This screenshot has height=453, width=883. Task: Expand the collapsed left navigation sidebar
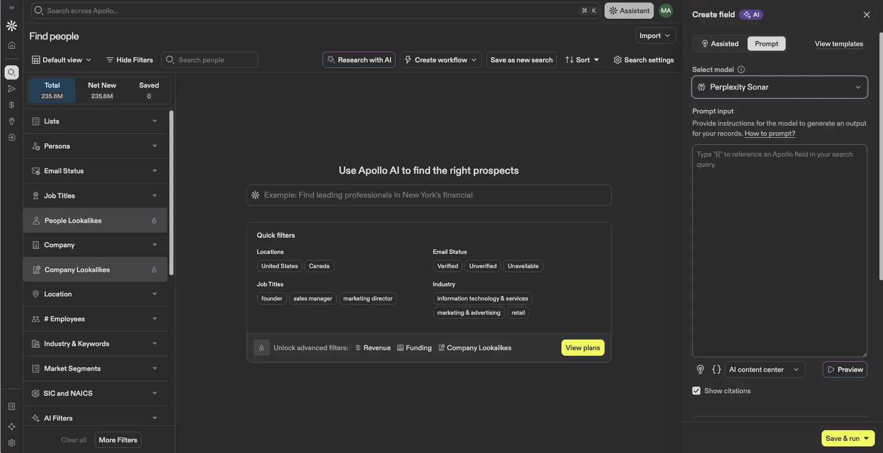tap(11, 8)
